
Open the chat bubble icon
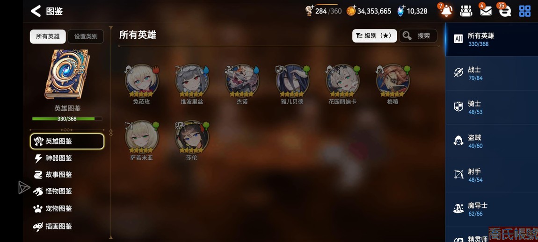pyautogui.click(x=505, y=11)
